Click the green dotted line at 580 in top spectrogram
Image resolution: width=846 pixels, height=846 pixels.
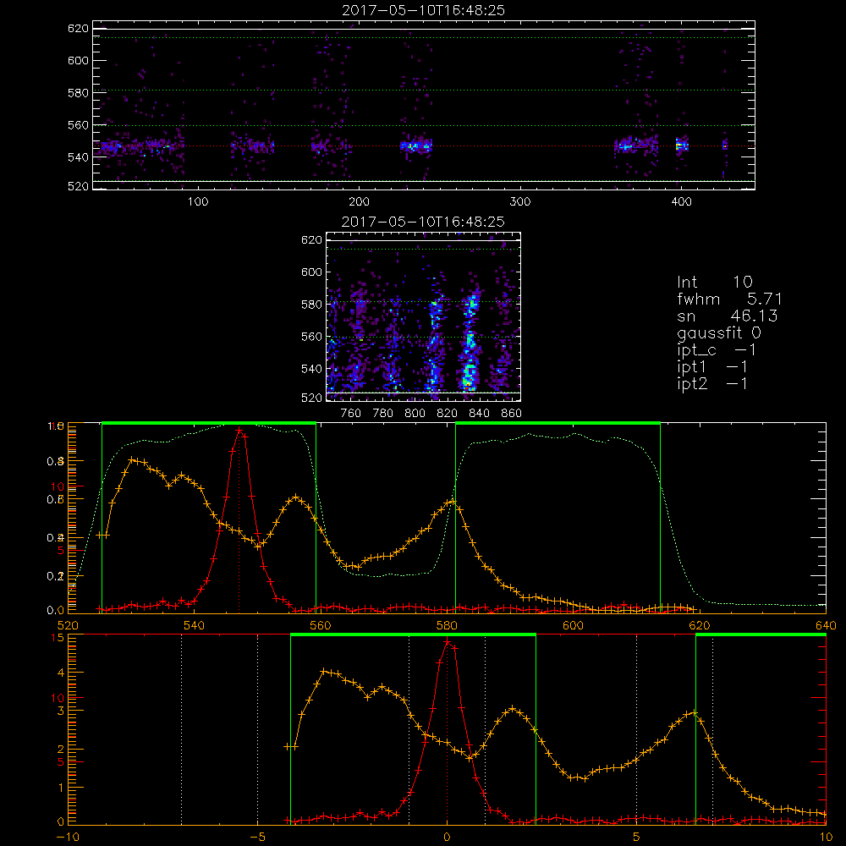(424, 91)
